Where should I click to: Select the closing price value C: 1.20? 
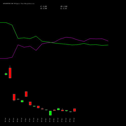coord(44,7)
